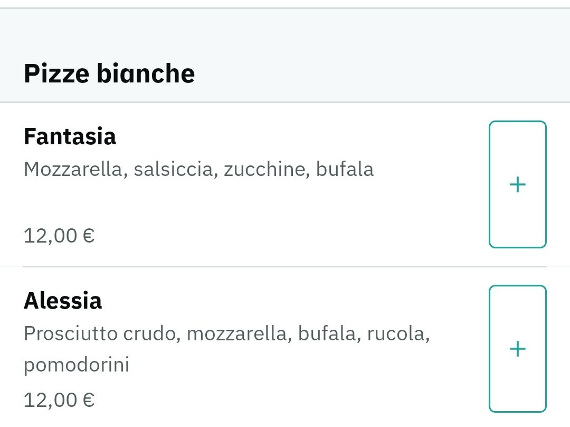Screen dimensions: 570x427
Task: Click the word zucchine in Fantasia ingredients
Action: 265,170
